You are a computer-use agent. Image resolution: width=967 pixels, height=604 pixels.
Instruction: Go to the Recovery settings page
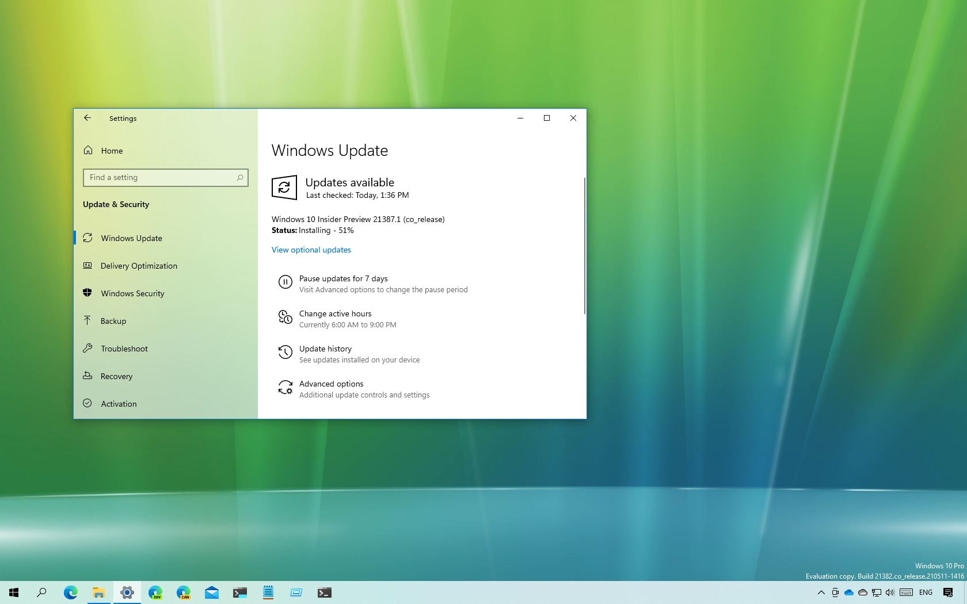pyautogui.click(x=116, y=376)
